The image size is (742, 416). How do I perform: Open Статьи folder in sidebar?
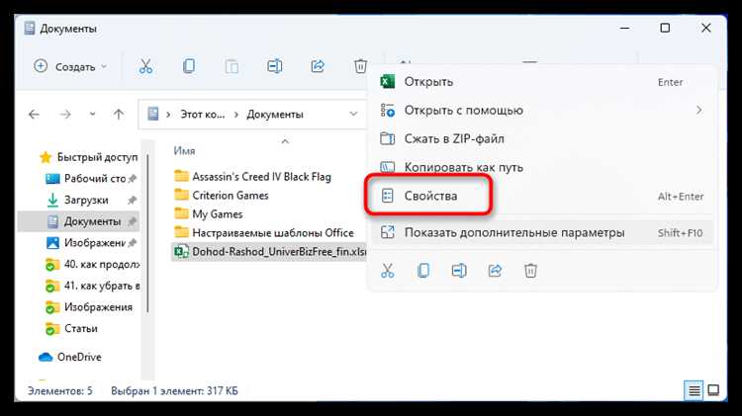tap(71, 328)
